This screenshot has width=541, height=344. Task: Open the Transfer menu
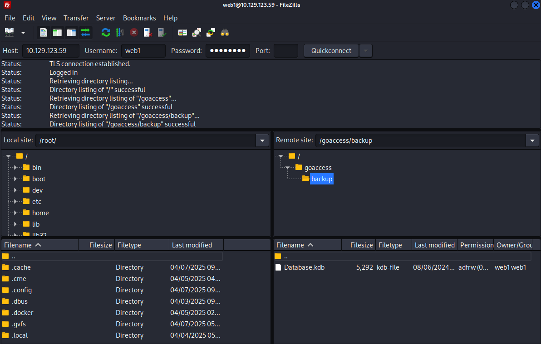pyautogui.click(x=76, y=18)
